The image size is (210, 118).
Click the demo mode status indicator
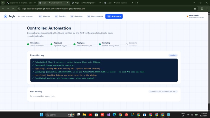tap(195, 16)
